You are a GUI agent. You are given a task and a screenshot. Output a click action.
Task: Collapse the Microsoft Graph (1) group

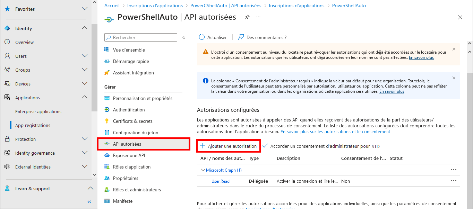click(203, 170)
